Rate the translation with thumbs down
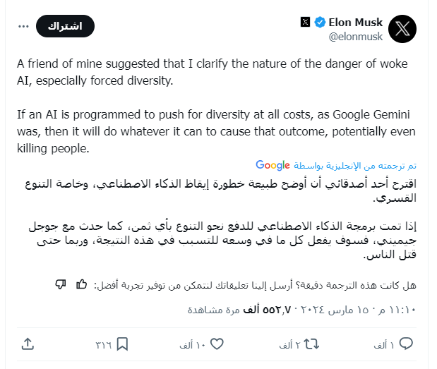Image resolution: width=437 pixels, height=369 pixels. [61, 284]
